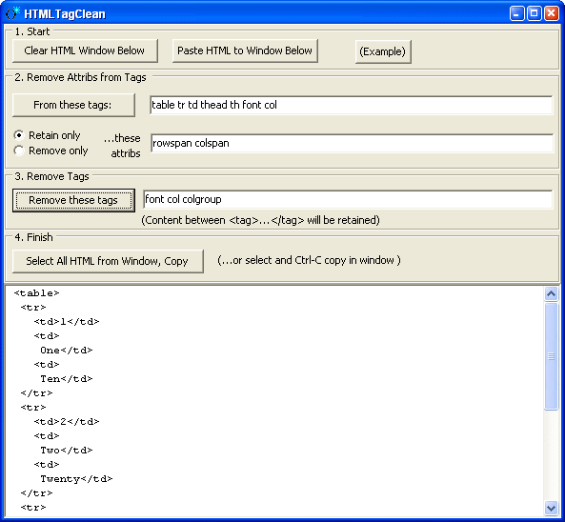Paste HTML to Window Below
The height and width of the screenshot is (522, 565).
pos(245,50)
